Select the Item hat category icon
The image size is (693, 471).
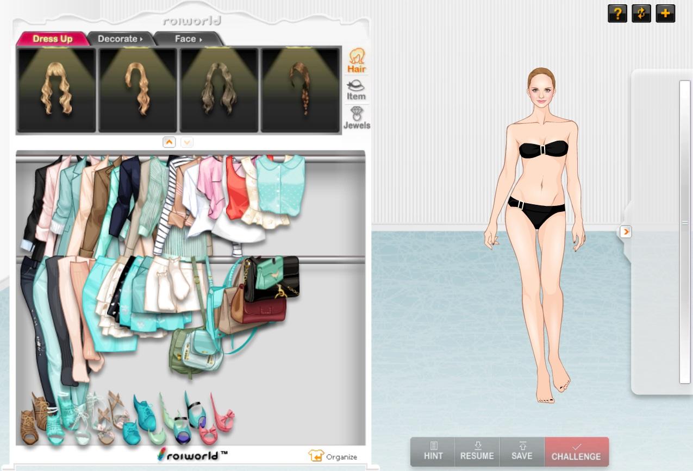click(356, 90)
